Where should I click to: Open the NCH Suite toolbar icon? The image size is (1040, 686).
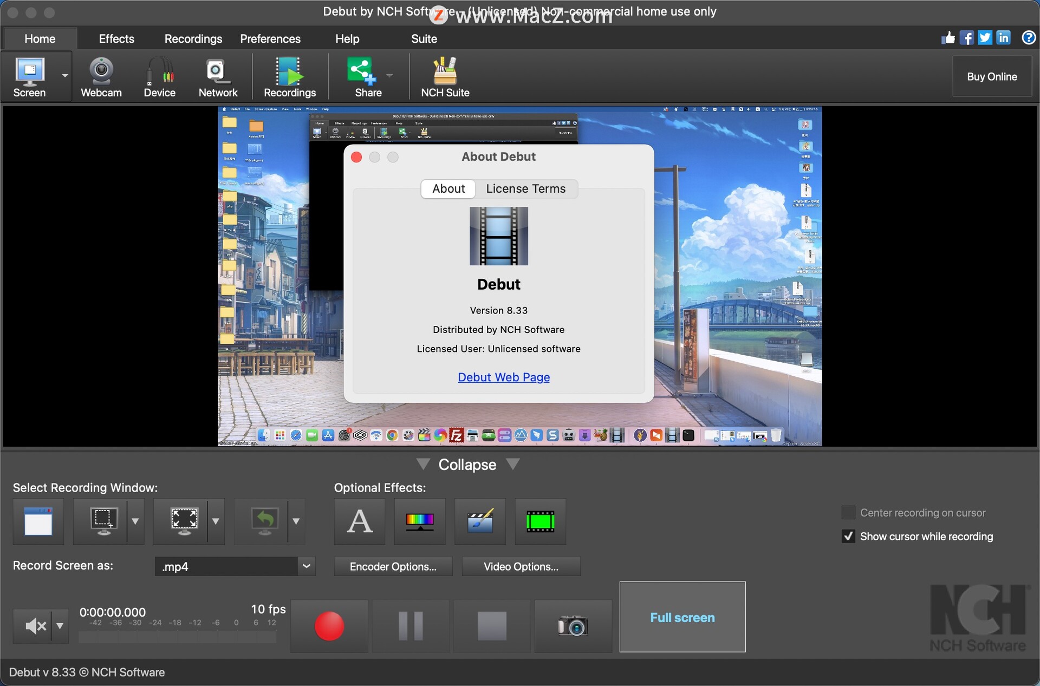coord(445,77)
